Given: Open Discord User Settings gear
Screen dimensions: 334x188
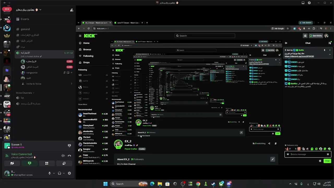Looking at the screenshot, I should (69, 173).
